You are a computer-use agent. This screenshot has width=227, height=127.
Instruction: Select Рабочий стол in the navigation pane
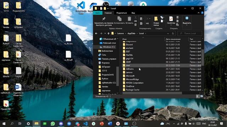pos(108,43)
